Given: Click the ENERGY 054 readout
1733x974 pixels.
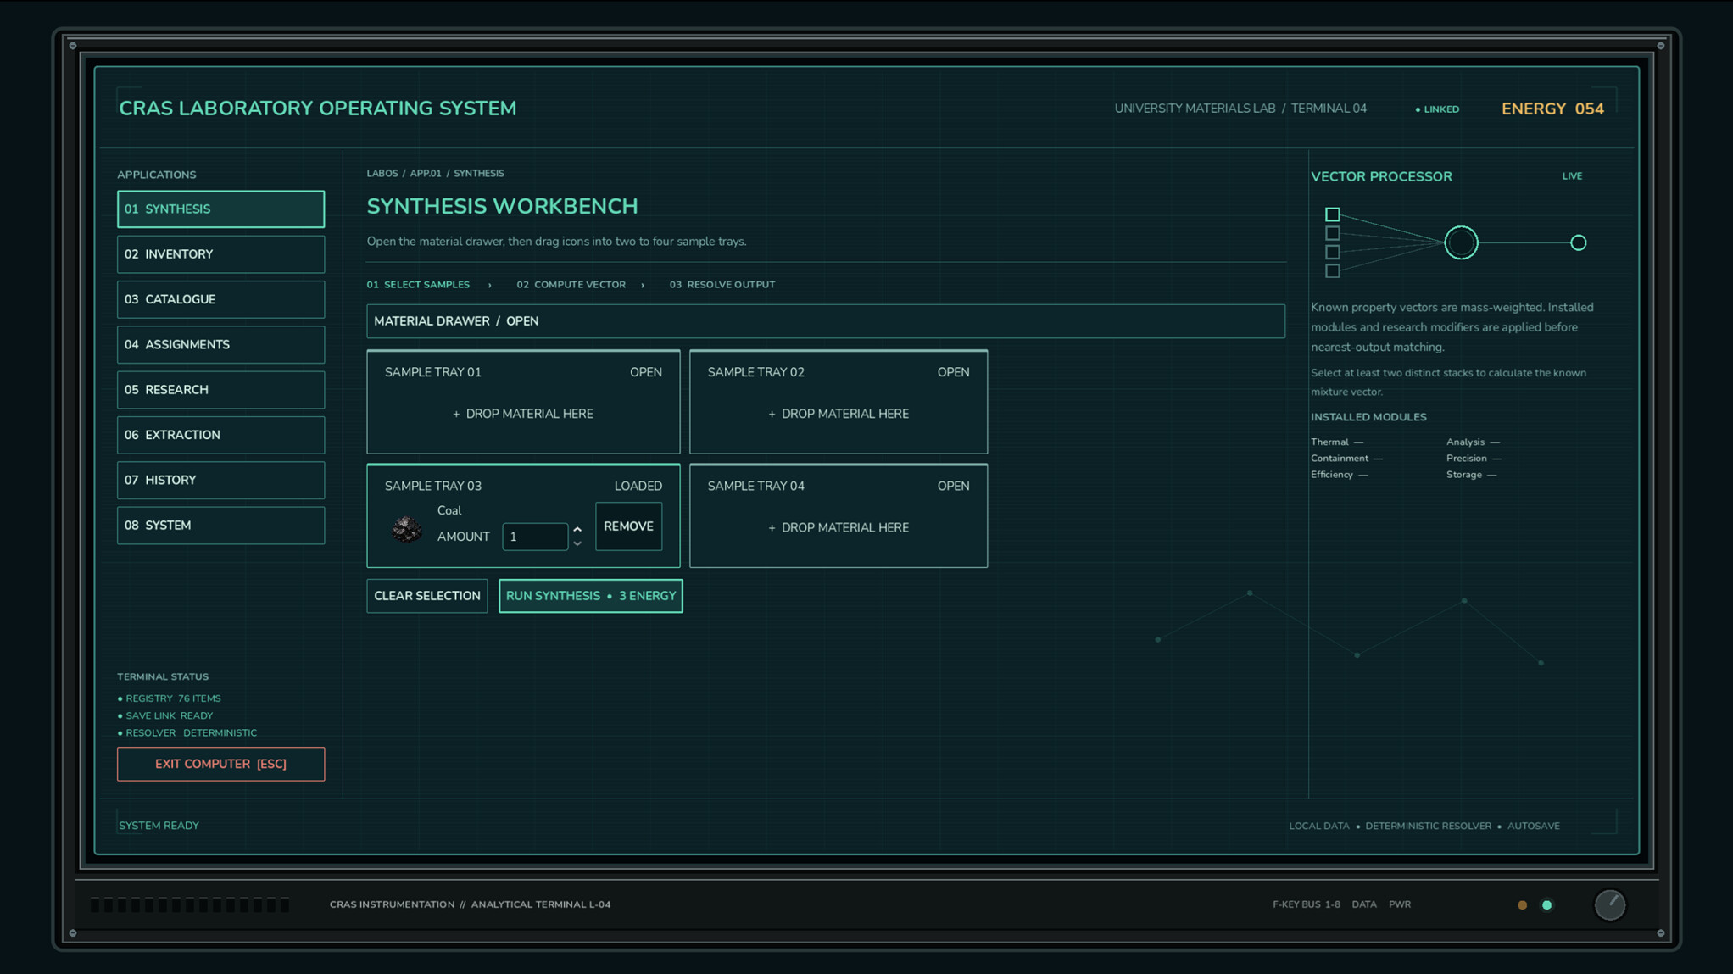Looking at the screenshot, I should coord(1552,109).
